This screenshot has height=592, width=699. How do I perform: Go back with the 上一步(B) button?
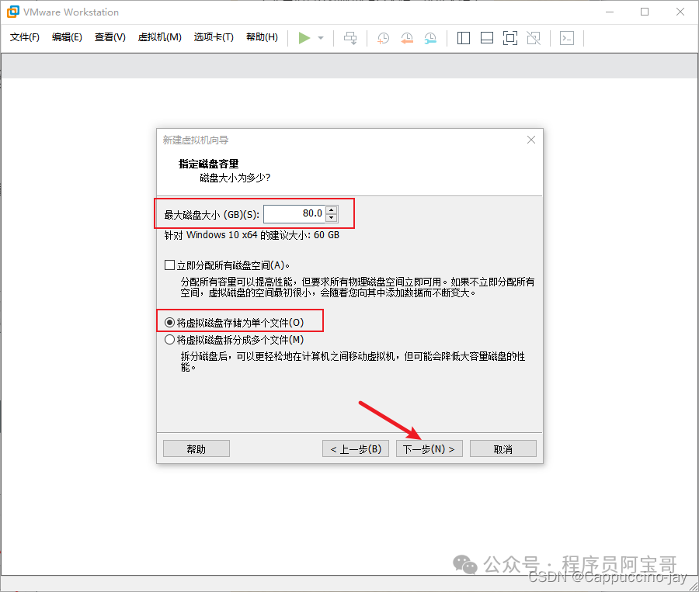pos(356,448)
